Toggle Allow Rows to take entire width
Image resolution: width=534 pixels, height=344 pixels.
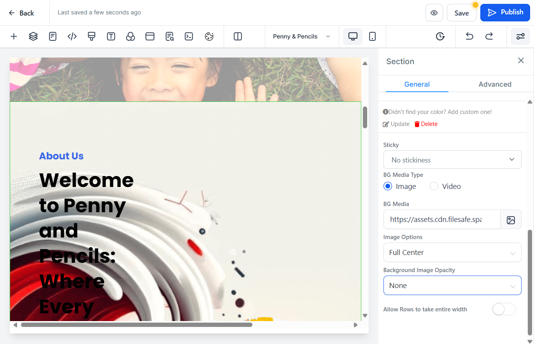tap(504, 309)
